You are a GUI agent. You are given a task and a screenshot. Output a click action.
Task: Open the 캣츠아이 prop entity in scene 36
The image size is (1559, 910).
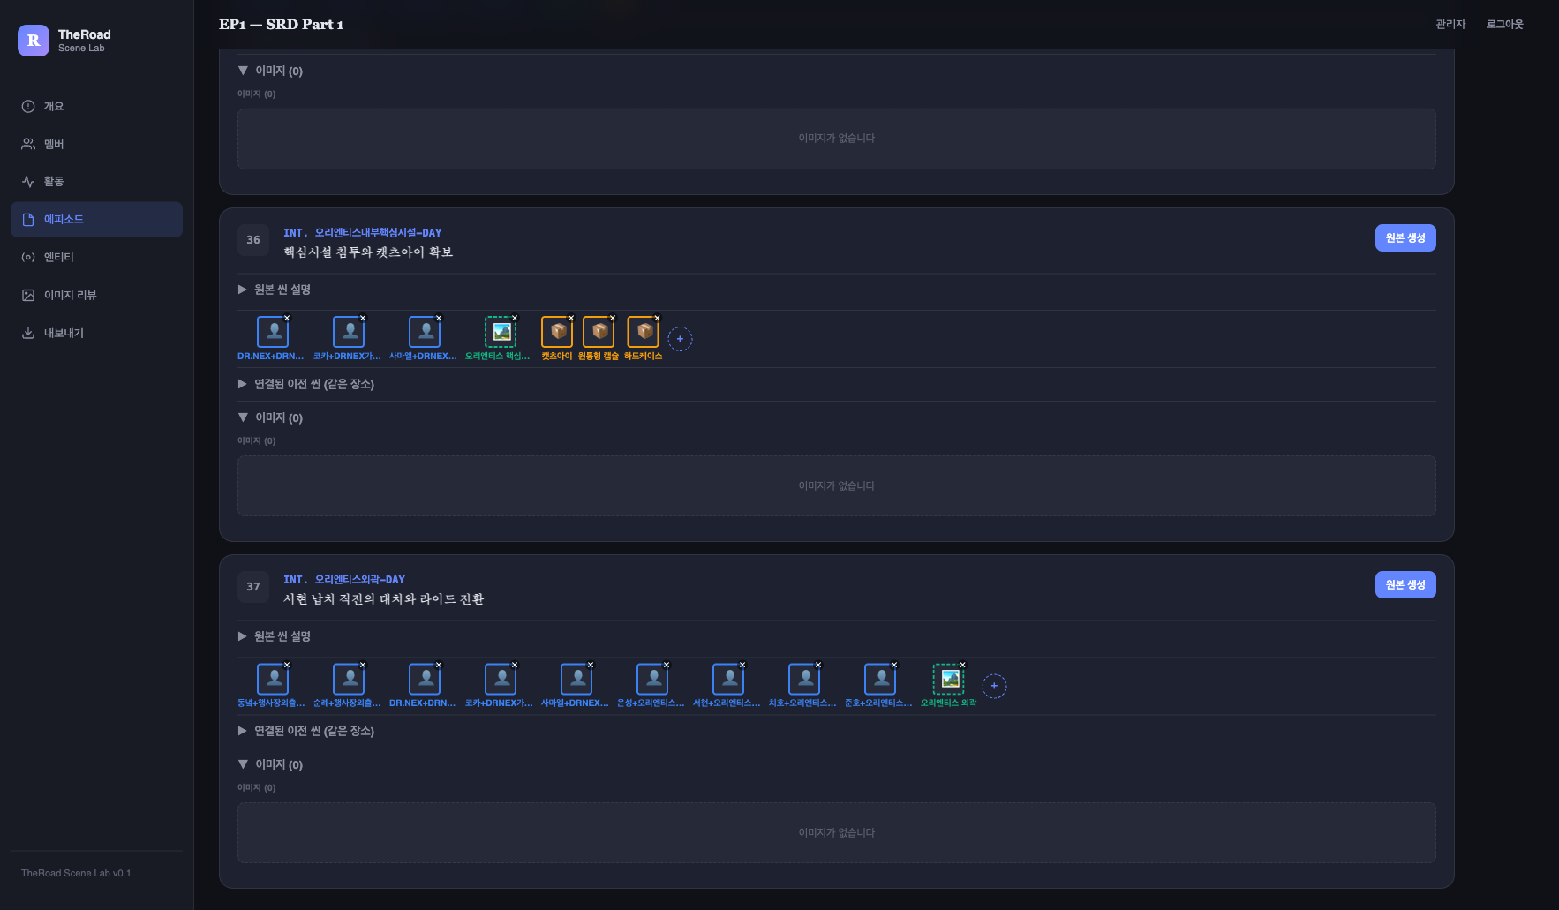coord(557,332)
